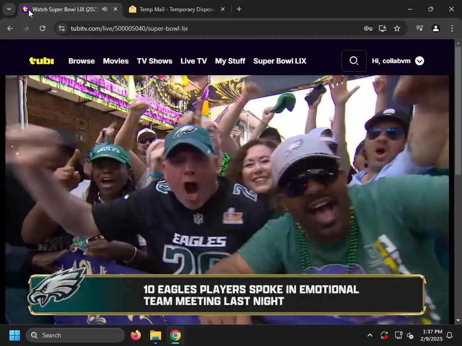This screenshot has height=346, width=462.
Task: Open the Tubi search button
Action: (x=354, y=61)
